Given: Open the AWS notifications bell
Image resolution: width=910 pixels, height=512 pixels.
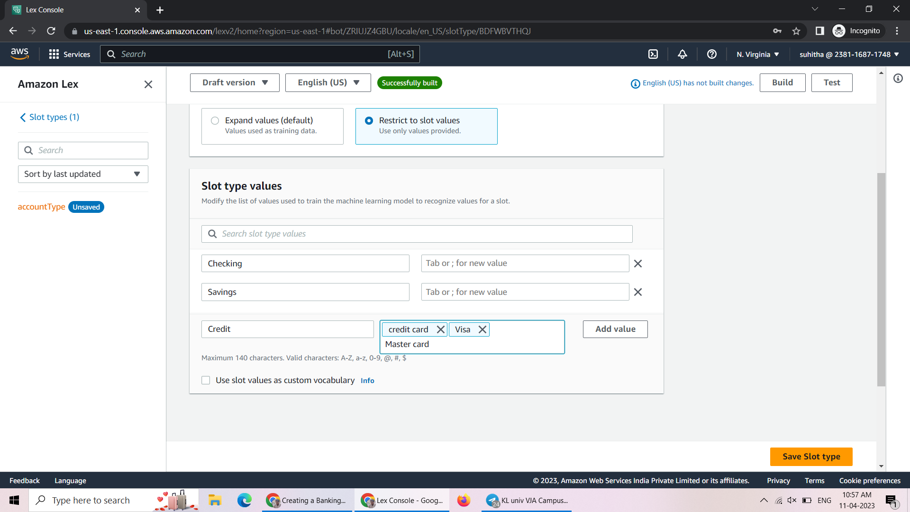Looking at the screenshot, I should click(682, 54).
